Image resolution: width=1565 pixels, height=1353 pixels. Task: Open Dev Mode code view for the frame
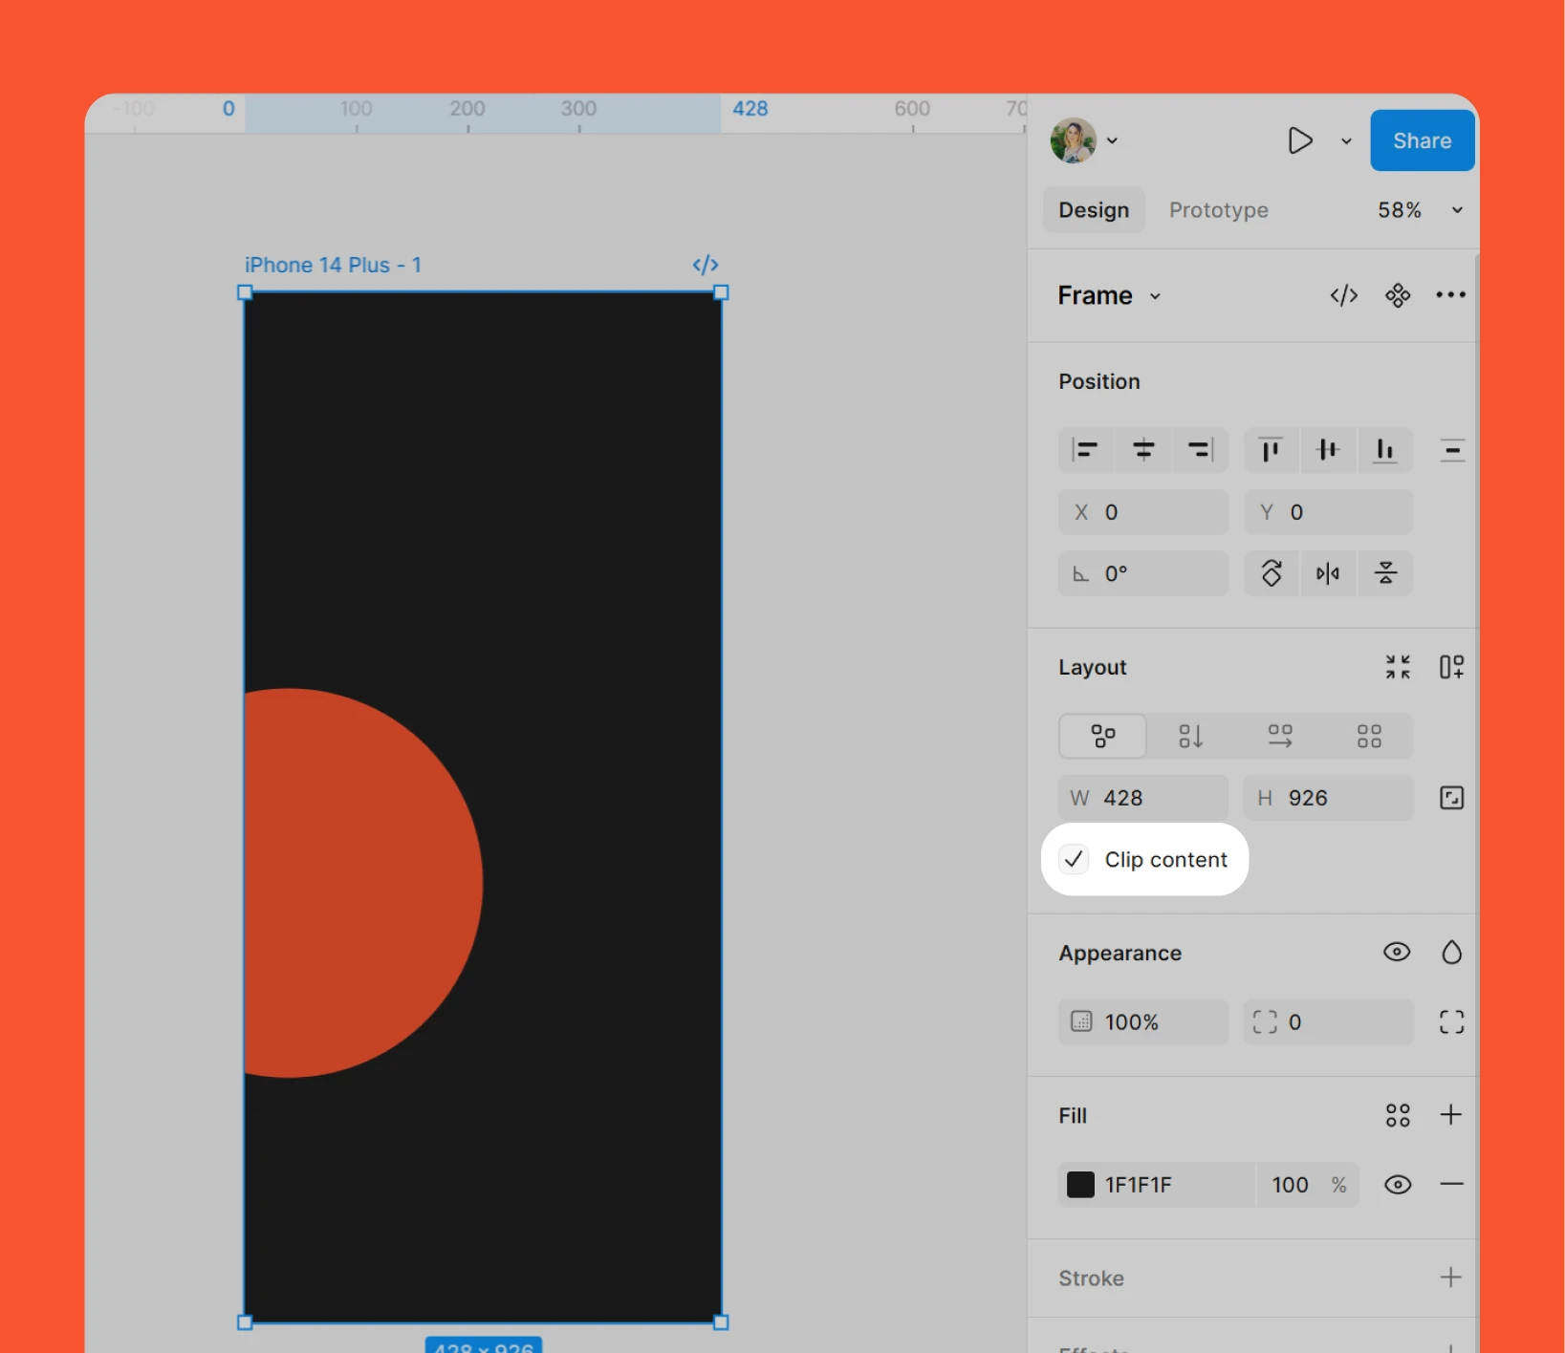[1344, 295]
